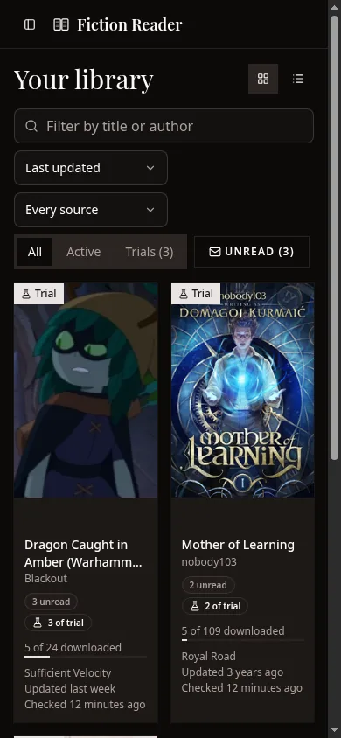
Task: Open the Dragon Caught in Amber cover
Action: click(86, 390)
